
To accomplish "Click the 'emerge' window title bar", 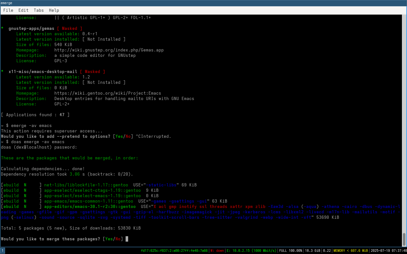I will pyautogui.click(x=203, y=3).
